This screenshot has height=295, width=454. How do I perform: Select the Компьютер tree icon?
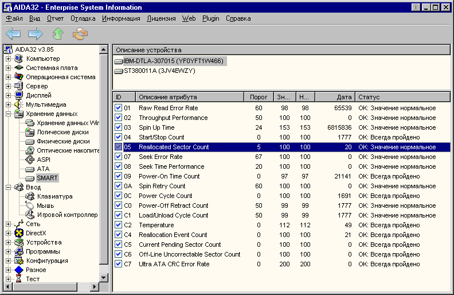pyautogui.click(x=18, y=59)
